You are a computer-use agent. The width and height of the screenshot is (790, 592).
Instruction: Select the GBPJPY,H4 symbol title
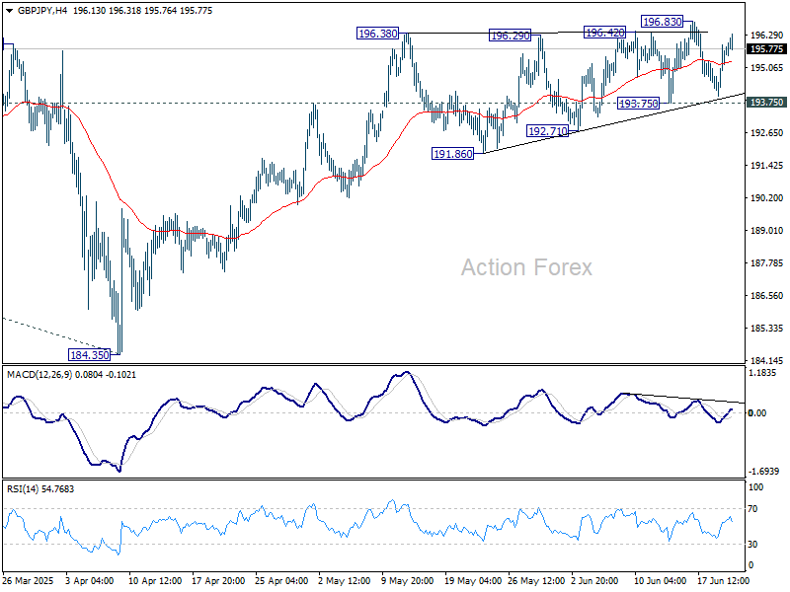click(x=42, y=11)
